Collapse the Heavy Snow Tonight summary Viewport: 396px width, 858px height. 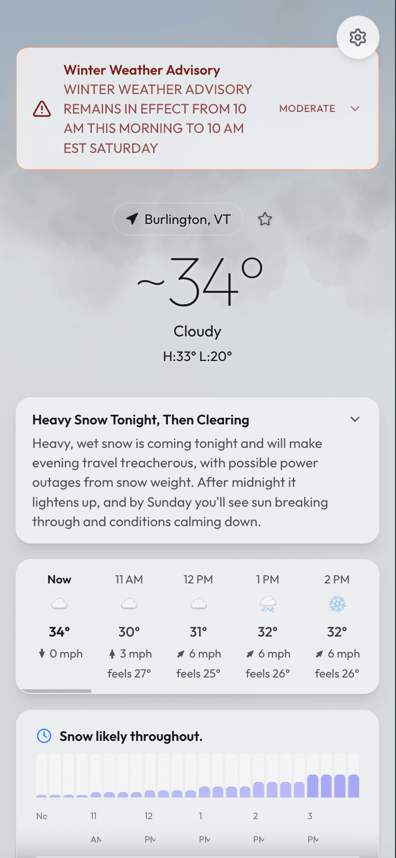[x=355, y=419]
